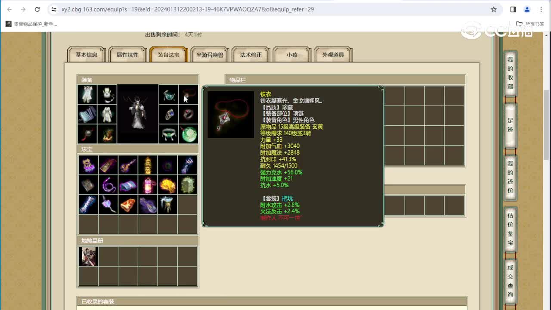551x310 pixels.
Task: Select the blue gem ring icon
Action: click(x=169, y=114)
